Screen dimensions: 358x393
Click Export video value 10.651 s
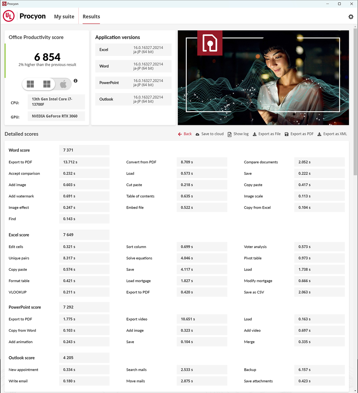pyautogui.click(x=202, y=319)
